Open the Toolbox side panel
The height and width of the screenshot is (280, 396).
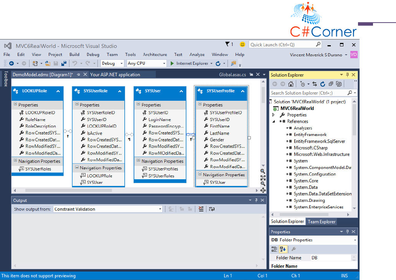click(6, 79)
